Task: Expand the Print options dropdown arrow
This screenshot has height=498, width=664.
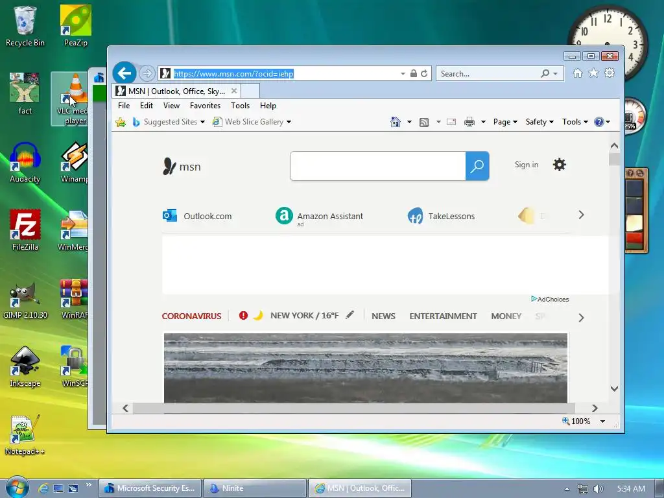Action: click(483, 122)
